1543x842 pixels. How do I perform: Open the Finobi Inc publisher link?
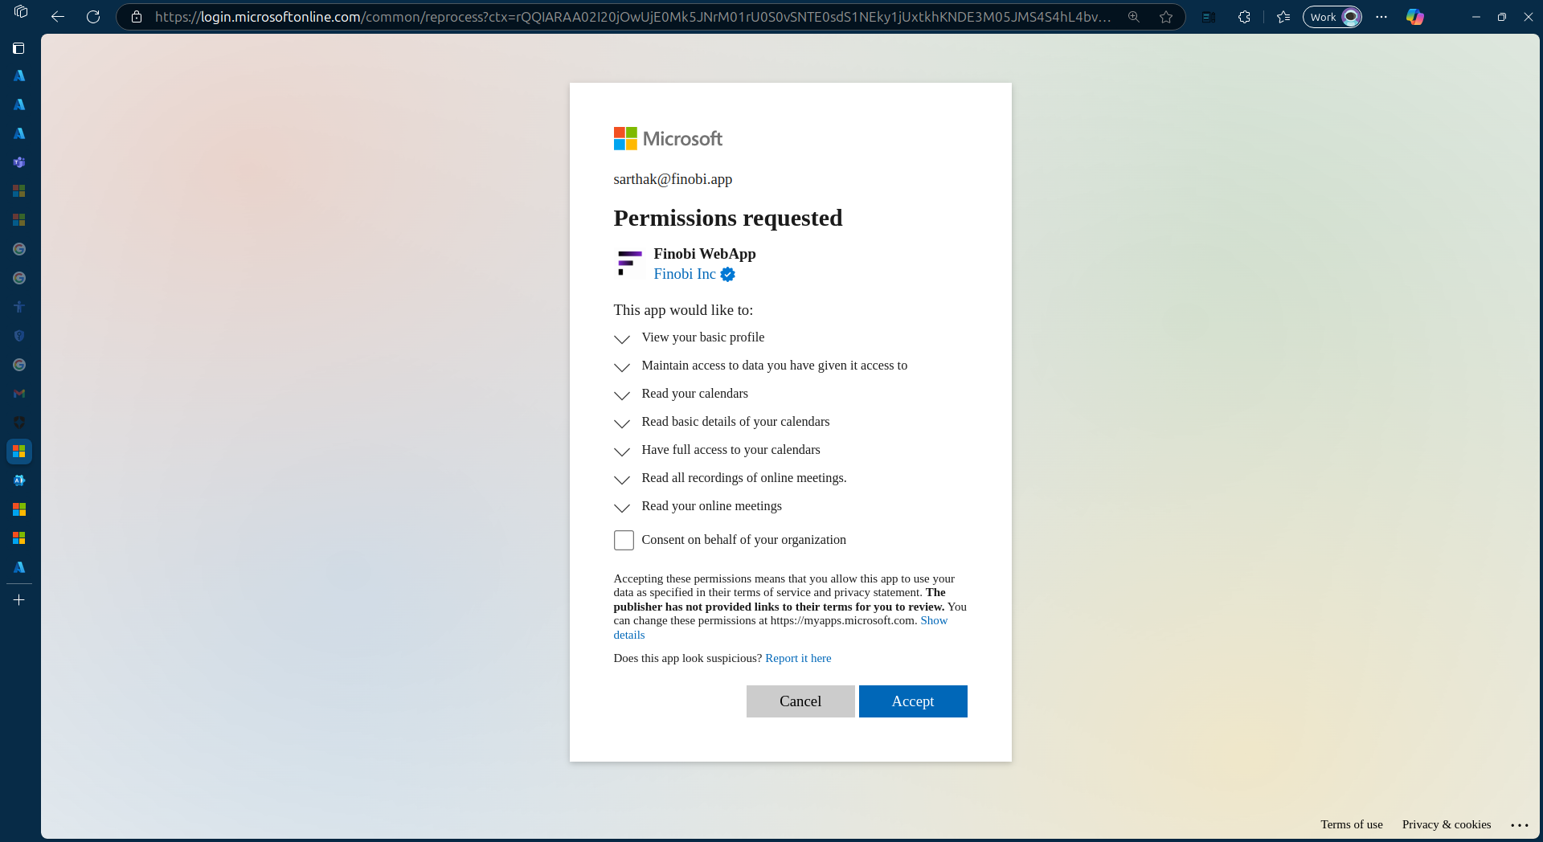pyautogui.click(x=685, y=274)
